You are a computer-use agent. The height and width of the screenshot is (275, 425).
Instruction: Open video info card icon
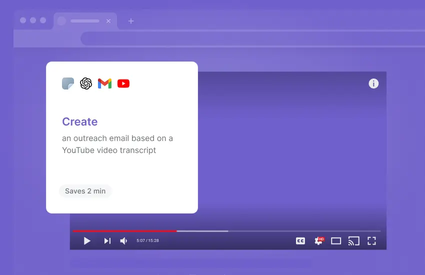pos(373,83)
